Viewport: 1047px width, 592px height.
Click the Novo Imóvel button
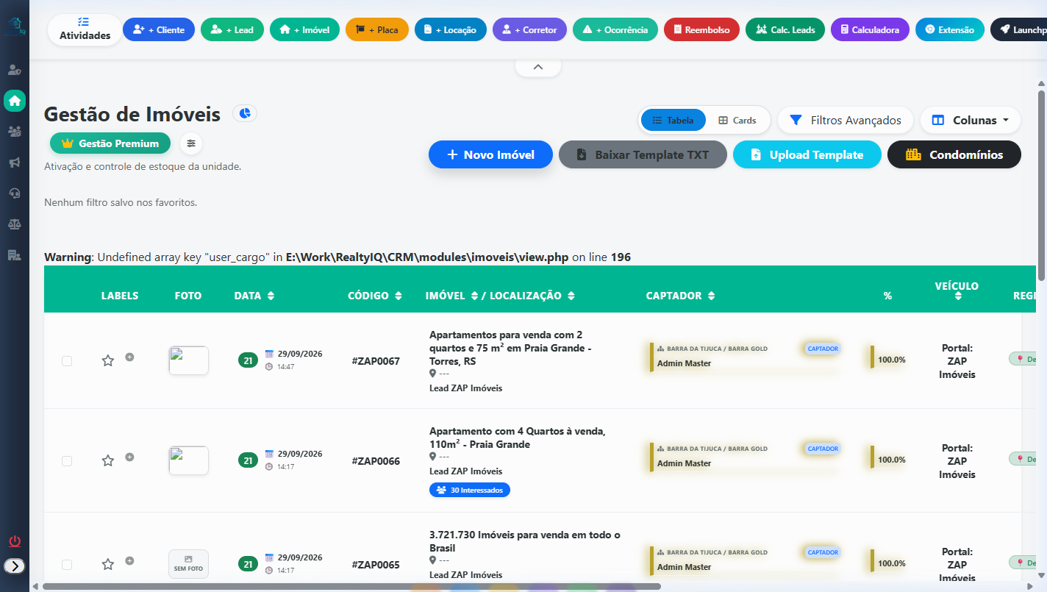point(490,154)
